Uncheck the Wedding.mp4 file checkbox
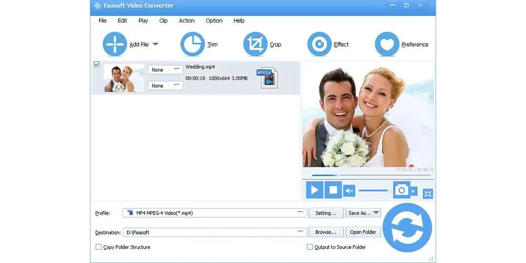Image resolution: width=526 pixels, height=263 pixels. click(97, 64)
